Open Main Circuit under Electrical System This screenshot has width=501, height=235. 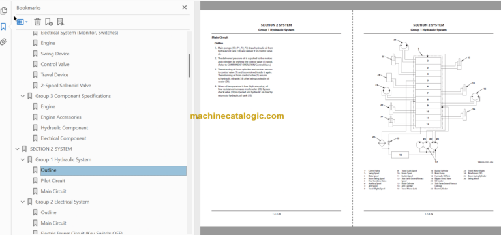pyautogui.click(x=53, y=223)
